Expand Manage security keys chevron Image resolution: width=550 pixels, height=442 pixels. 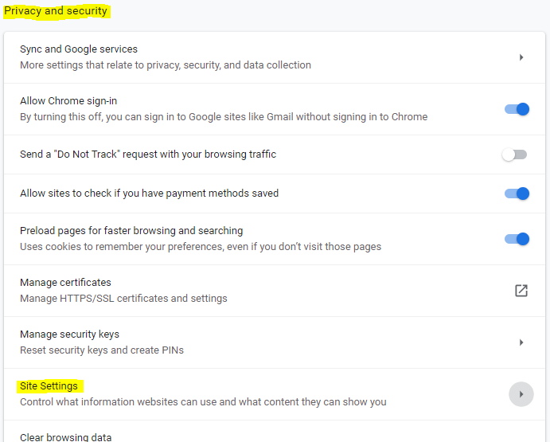(x=521, y=342)
